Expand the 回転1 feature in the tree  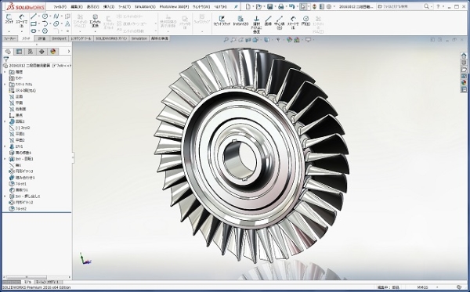click(x=5, y=121)
